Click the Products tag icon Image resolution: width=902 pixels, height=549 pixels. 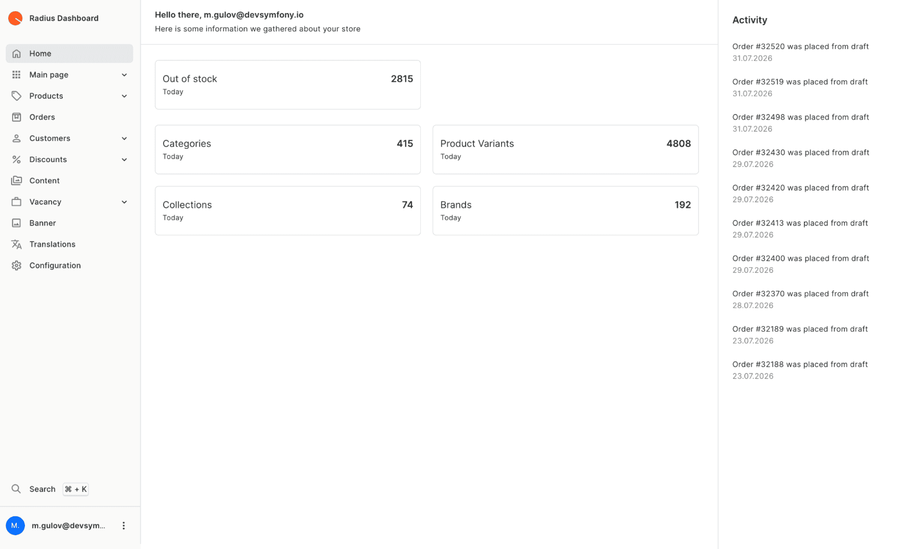click(16, 96)
